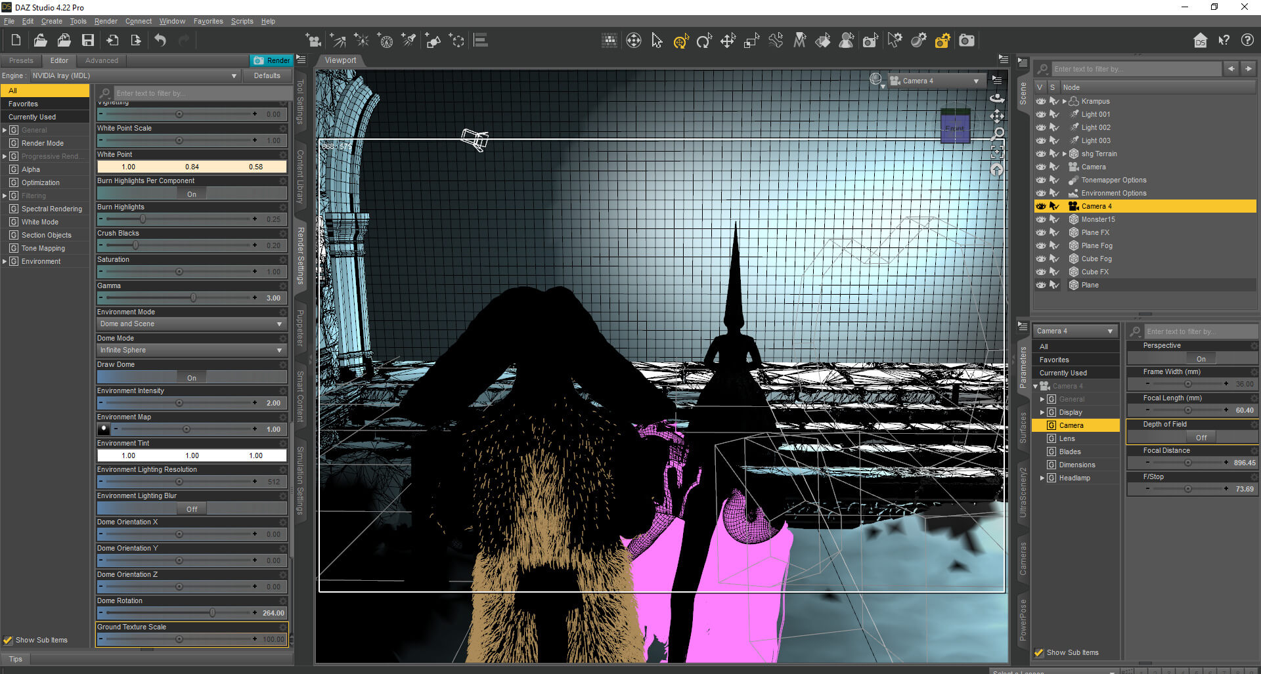Click the teal Render button
This screenshot has height=674, width=1261.
pos(271,60)
